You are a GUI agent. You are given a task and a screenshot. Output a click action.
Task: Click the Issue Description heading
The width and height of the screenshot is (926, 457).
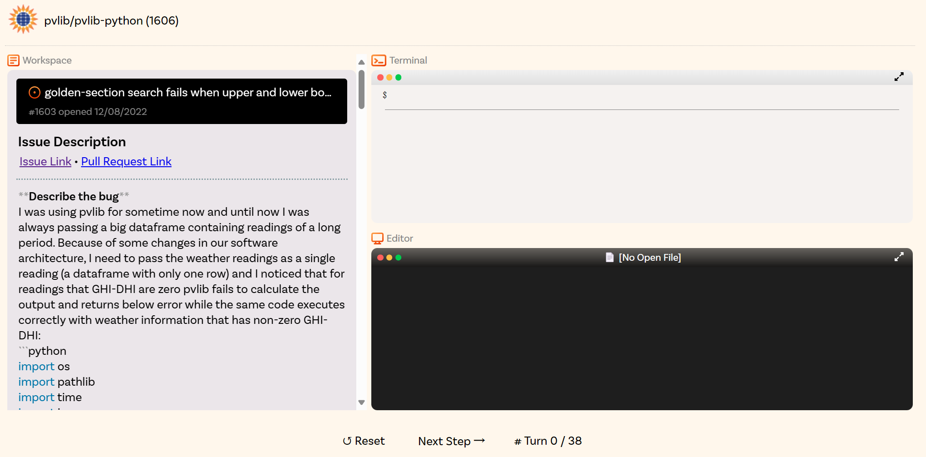(x=72, y=142)
